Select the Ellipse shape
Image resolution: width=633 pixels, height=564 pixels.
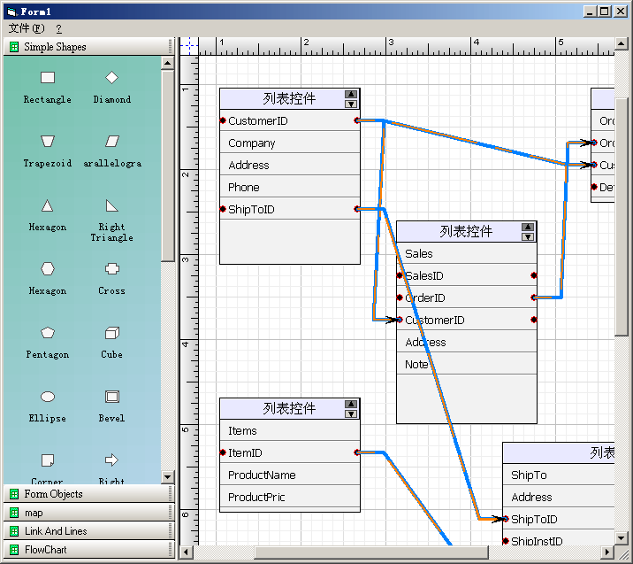(48, 397)
